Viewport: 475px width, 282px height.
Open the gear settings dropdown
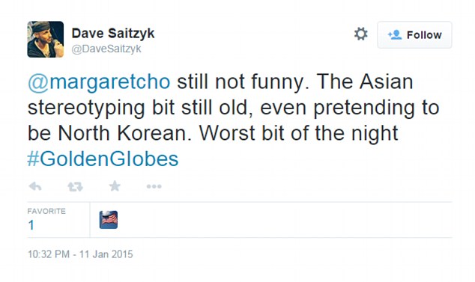pyautogui.click(x=361, y=34)
